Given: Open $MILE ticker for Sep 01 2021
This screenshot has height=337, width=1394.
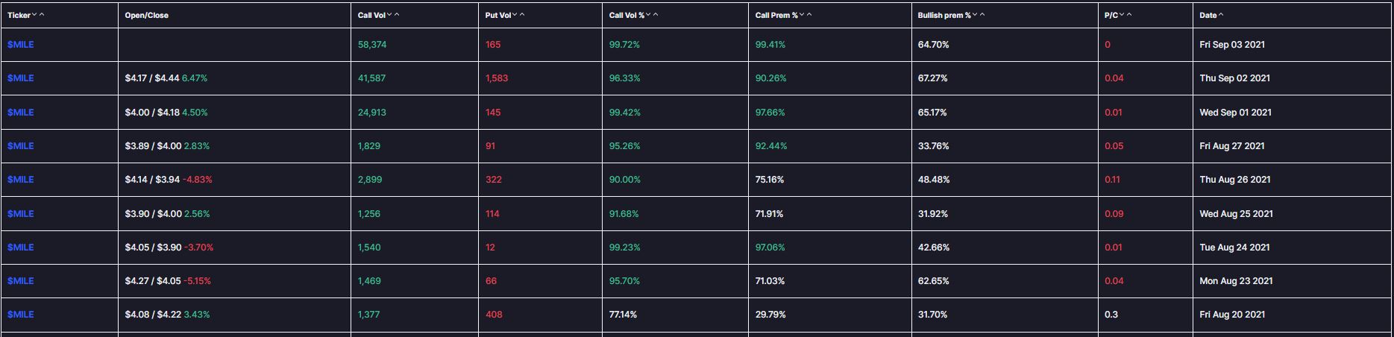Looking at the screenshot, I should [20, 113].
